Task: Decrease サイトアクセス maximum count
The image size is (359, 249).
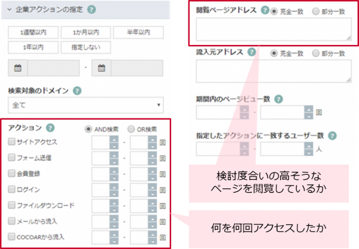Action: click(152, 146)
